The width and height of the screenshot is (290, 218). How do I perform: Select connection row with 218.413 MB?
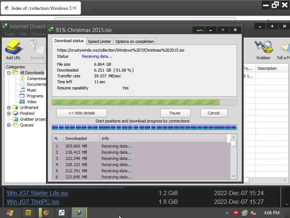point(141,152)
